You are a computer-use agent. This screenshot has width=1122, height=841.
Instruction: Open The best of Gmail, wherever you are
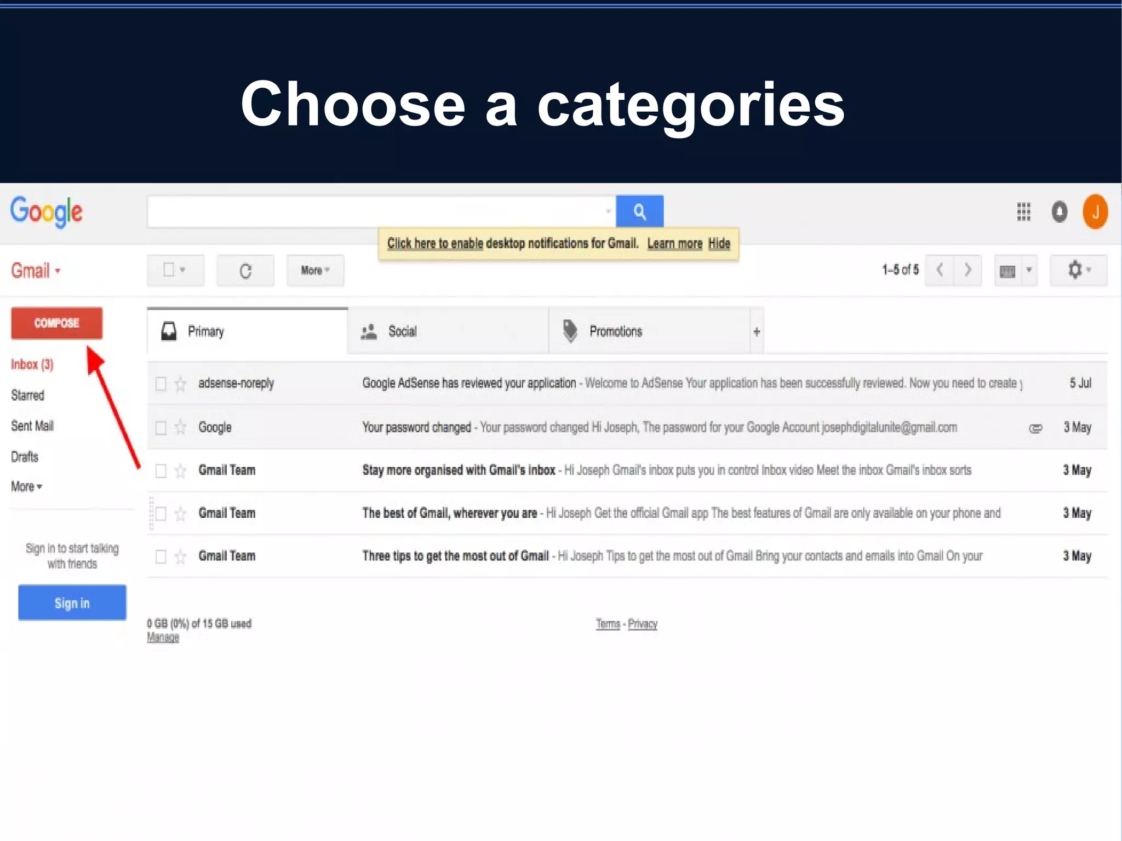[x=627, y=513]
